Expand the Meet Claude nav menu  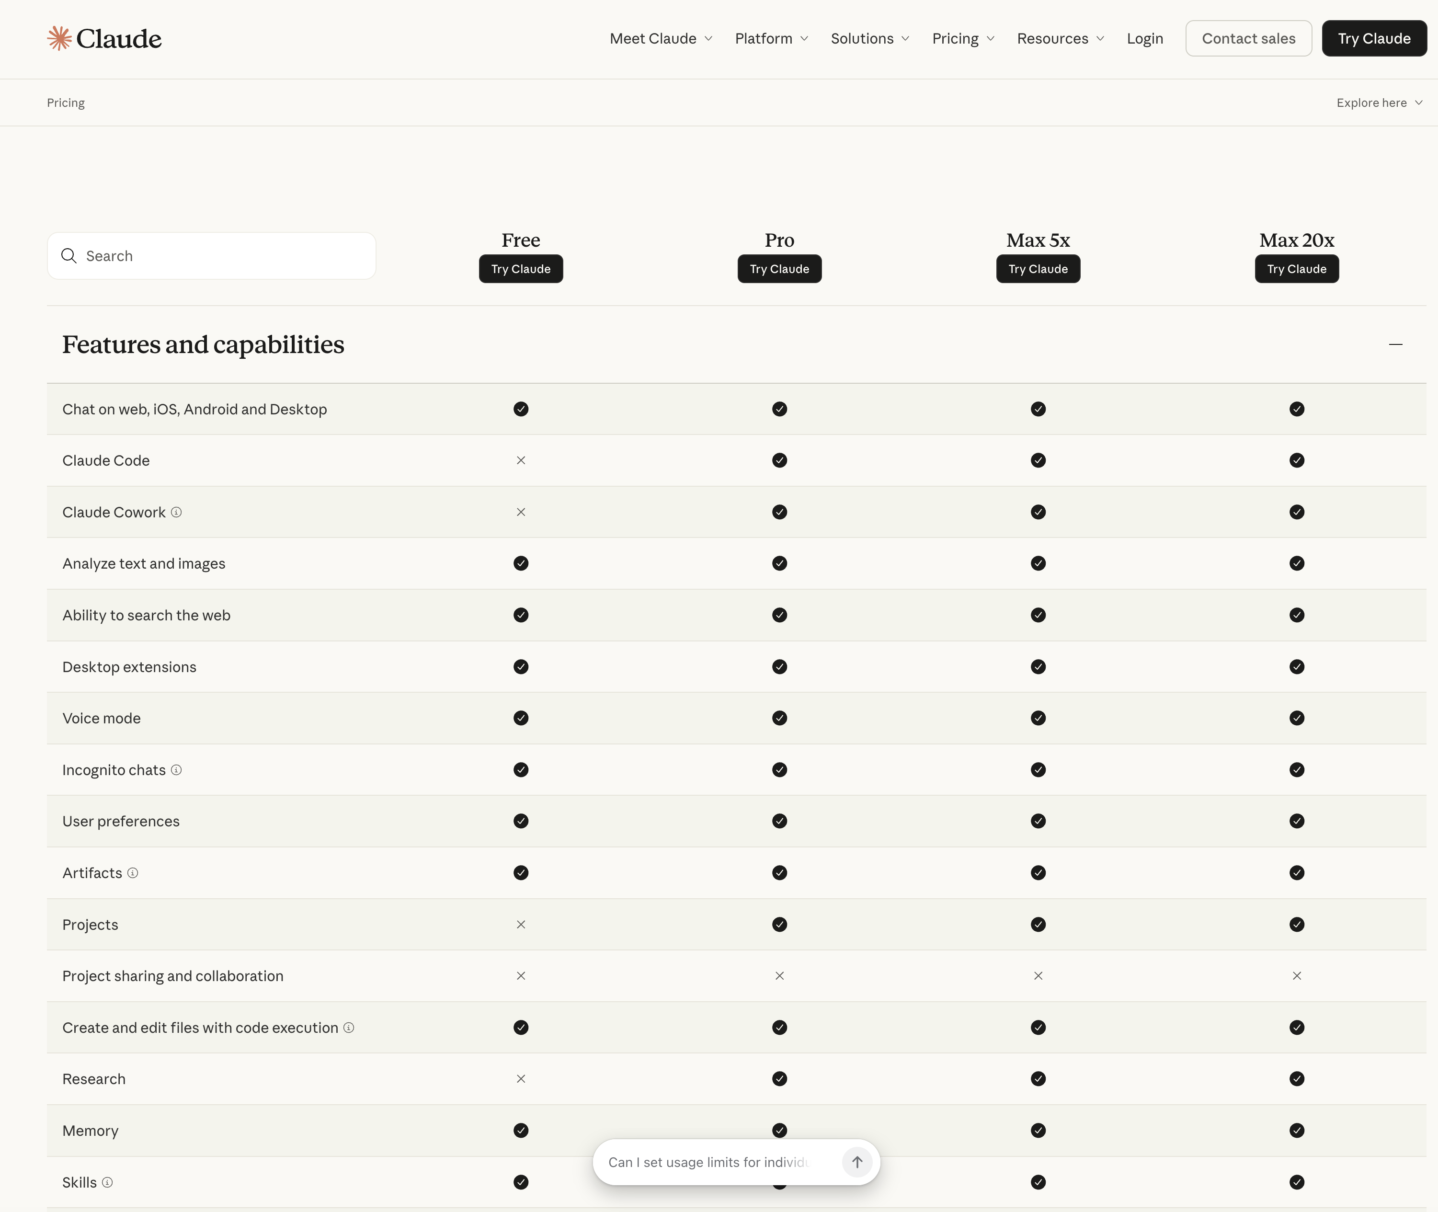point(660,38)
